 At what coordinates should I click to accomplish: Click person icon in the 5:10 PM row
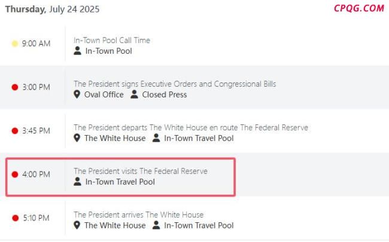pos(156,225)
